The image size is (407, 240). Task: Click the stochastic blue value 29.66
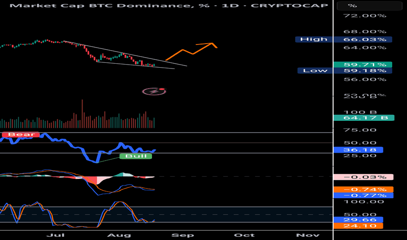358,220
